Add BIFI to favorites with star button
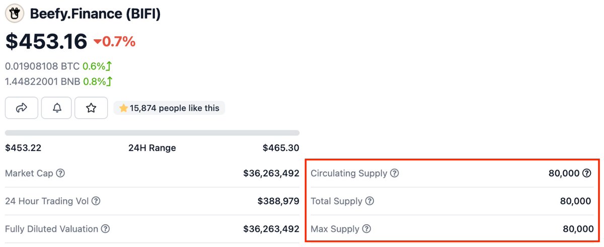Viewport: 604px width, 247px height. (91, 108)
